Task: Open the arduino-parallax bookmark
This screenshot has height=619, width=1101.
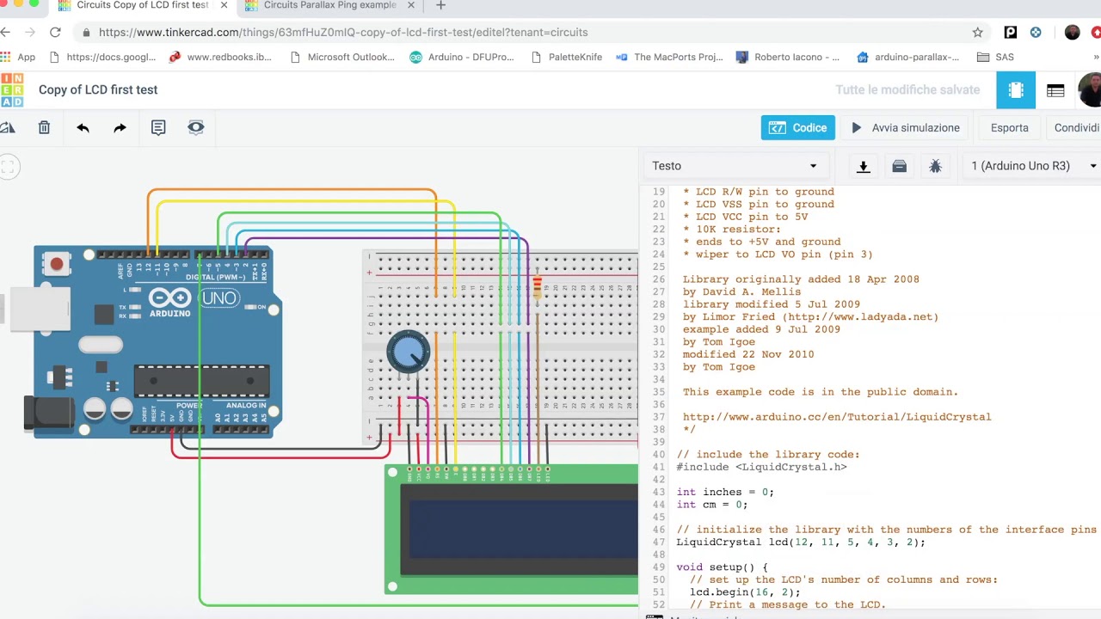Action: pos(908,57)
